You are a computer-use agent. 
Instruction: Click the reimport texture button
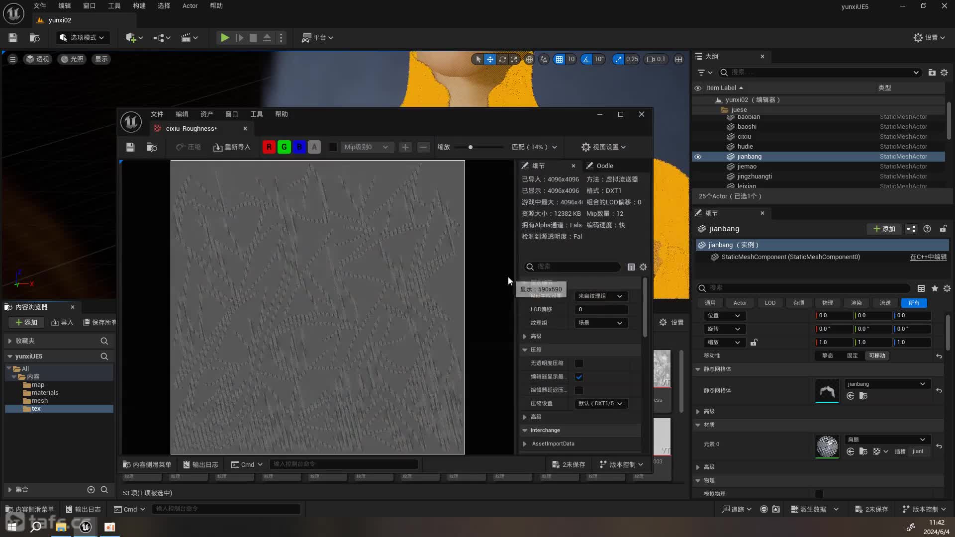coord(232,147)
